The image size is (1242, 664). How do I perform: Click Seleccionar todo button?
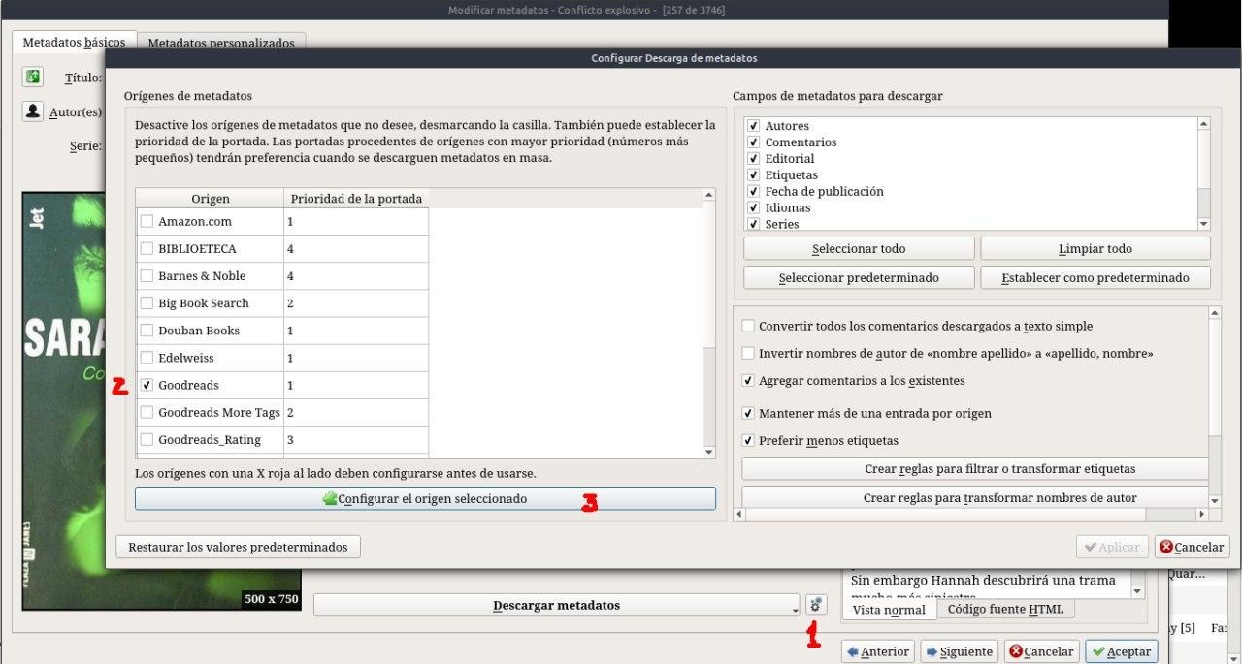pyautogui.click(x=859, y=249)
